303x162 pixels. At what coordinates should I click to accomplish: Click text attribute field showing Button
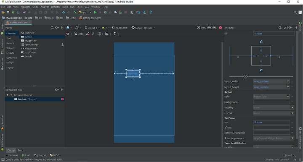[271, 122]
